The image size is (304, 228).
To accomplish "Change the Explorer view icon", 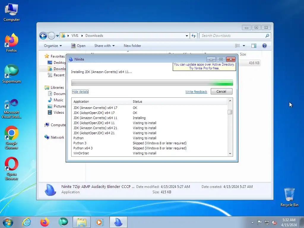I will point(237,46).
